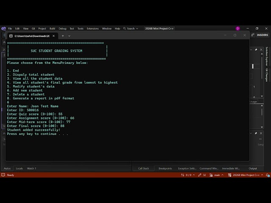Expand the Search dropdown arrow
This screenshot has width=271, height=203.
(x=137, y=29)
